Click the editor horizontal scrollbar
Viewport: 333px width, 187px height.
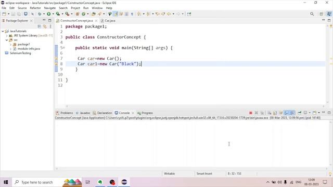pyautogui.click(x=195, y=106)
